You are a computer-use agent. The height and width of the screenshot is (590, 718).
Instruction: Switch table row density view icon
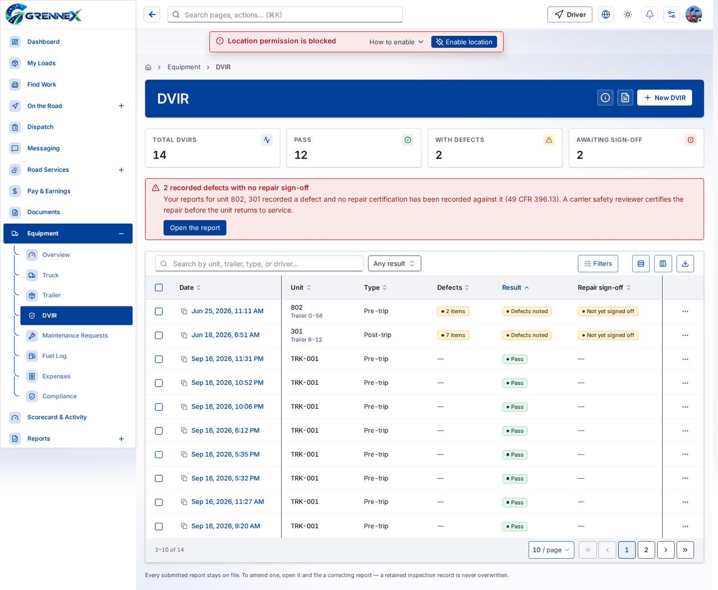click(641, 263)
